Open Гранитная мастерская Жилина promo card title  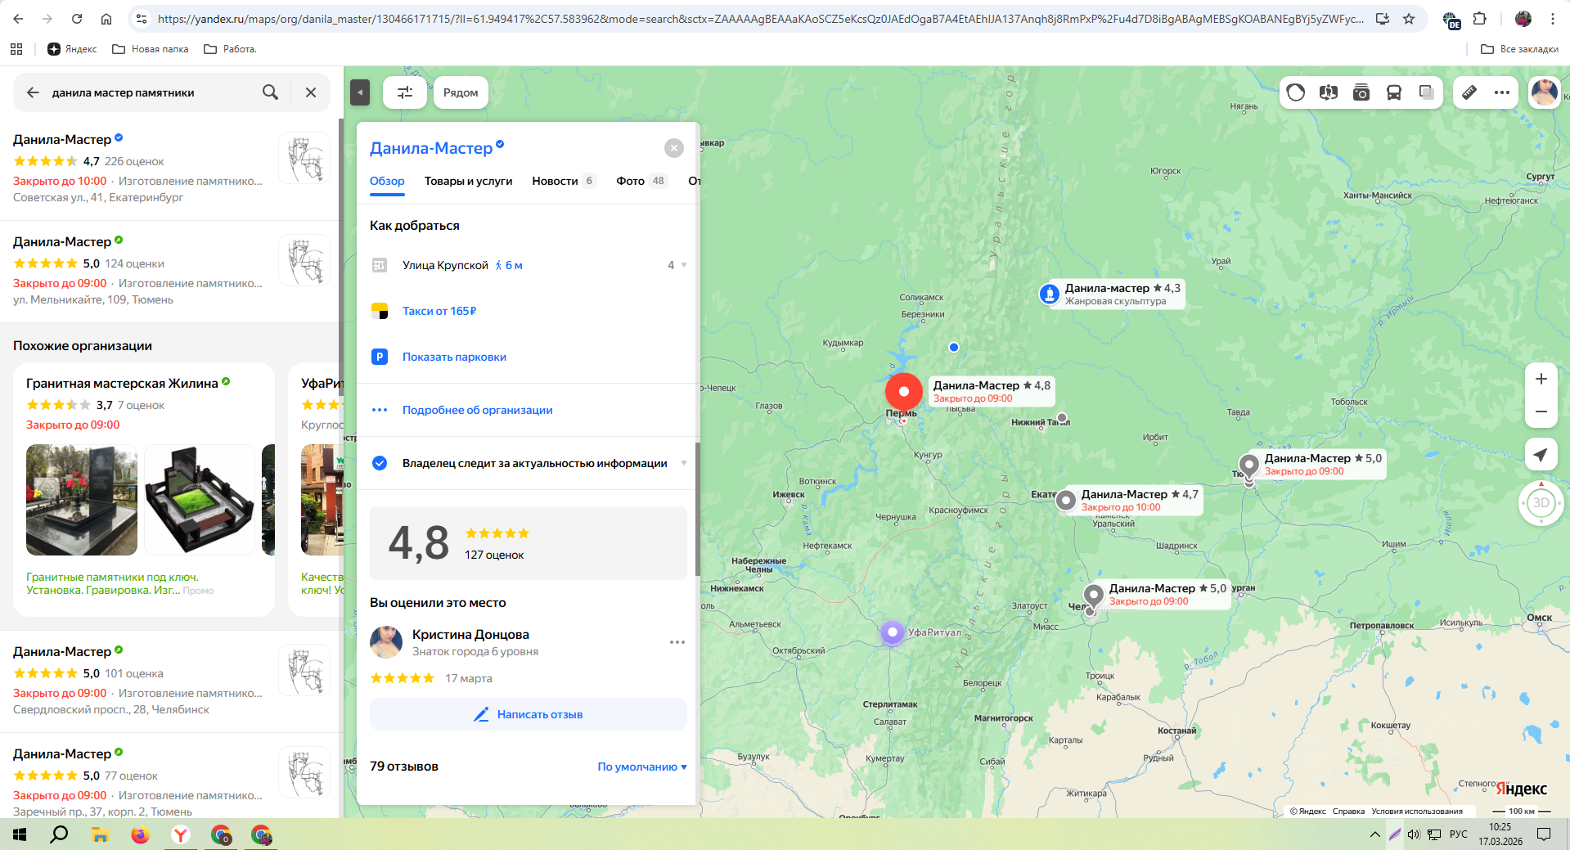pos(122,383)
